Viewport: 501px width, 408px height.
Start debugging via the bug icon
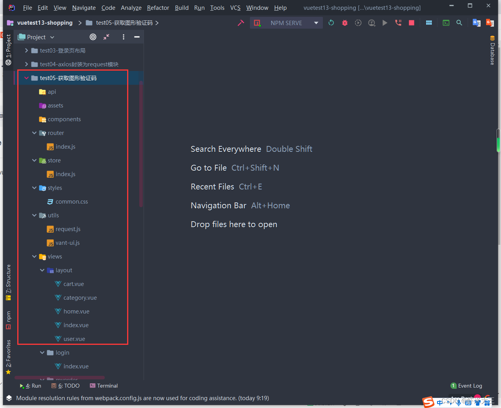[x=344, y=23]
